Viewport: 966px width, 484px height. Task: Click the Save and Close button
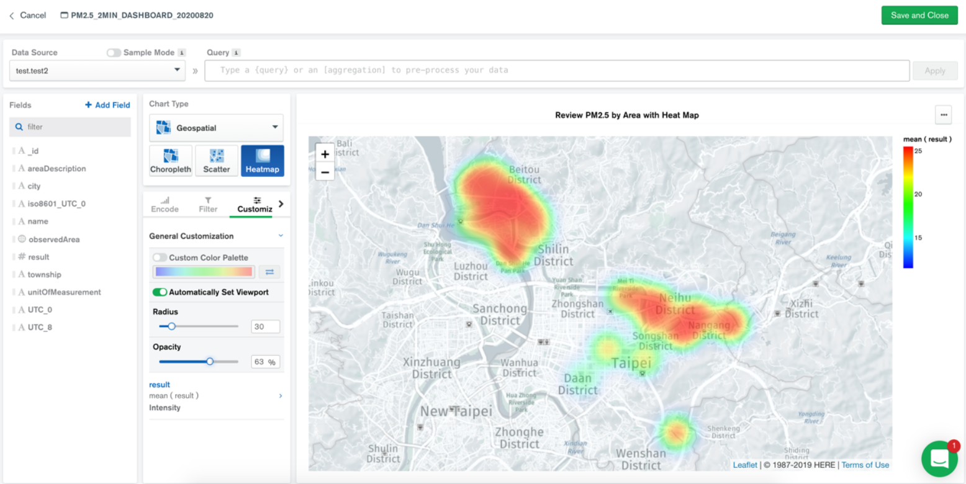[x=919, y=15]
